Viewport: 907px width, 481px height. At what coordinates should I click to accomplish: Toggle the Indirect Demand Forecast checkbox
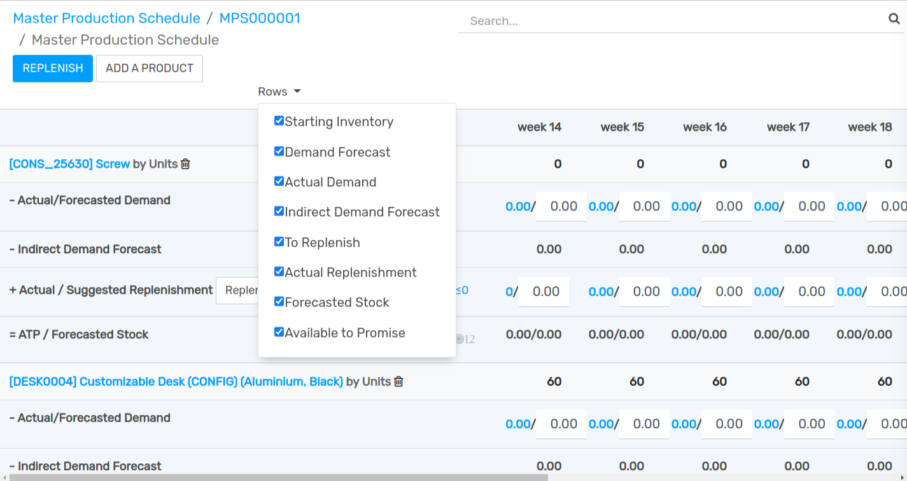(279, 211)
